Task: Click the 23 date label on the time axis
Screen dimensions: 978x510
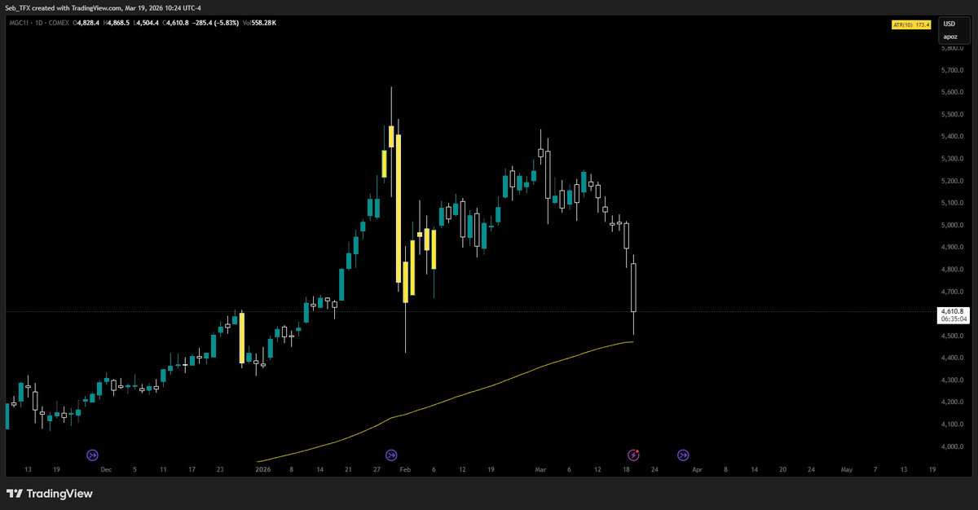Action: [221, 469]
